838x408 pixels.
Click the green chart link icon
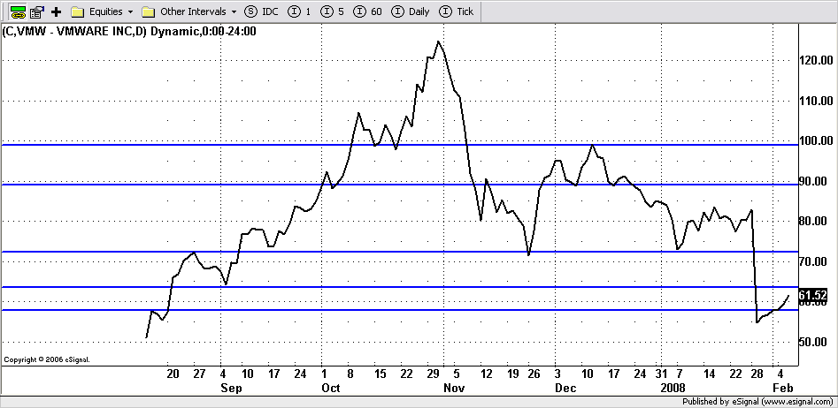[x=19, y=11]
